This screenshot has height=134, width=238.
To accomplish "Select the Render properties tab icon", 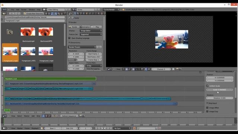I will click(x=75, y=13).
